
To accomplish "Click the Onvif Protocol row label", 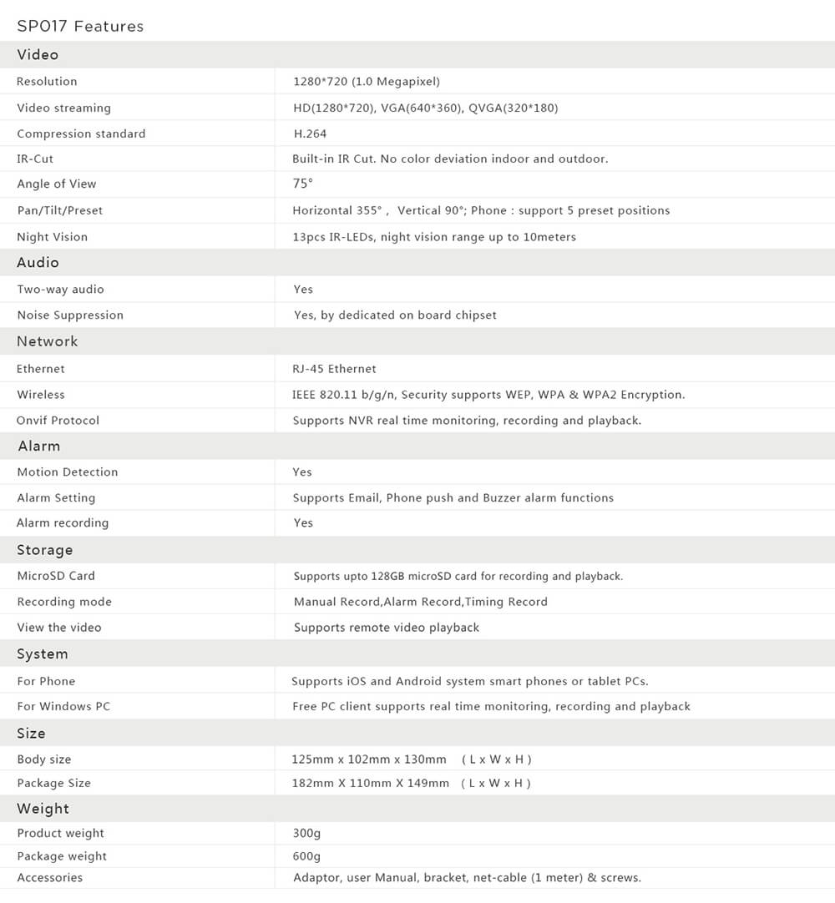I will [x=58, y=421].
